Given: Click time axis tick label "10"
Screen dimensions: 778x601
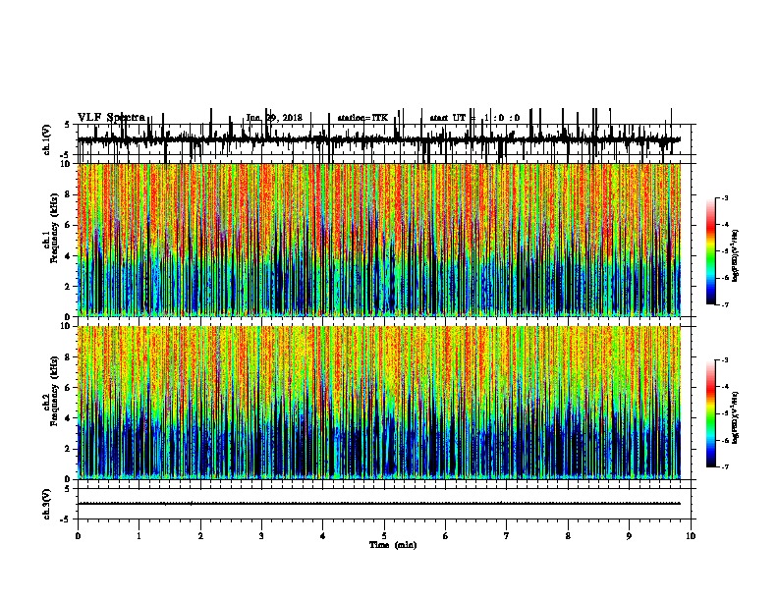Looking at the screenshot, I should coord(691,536).
